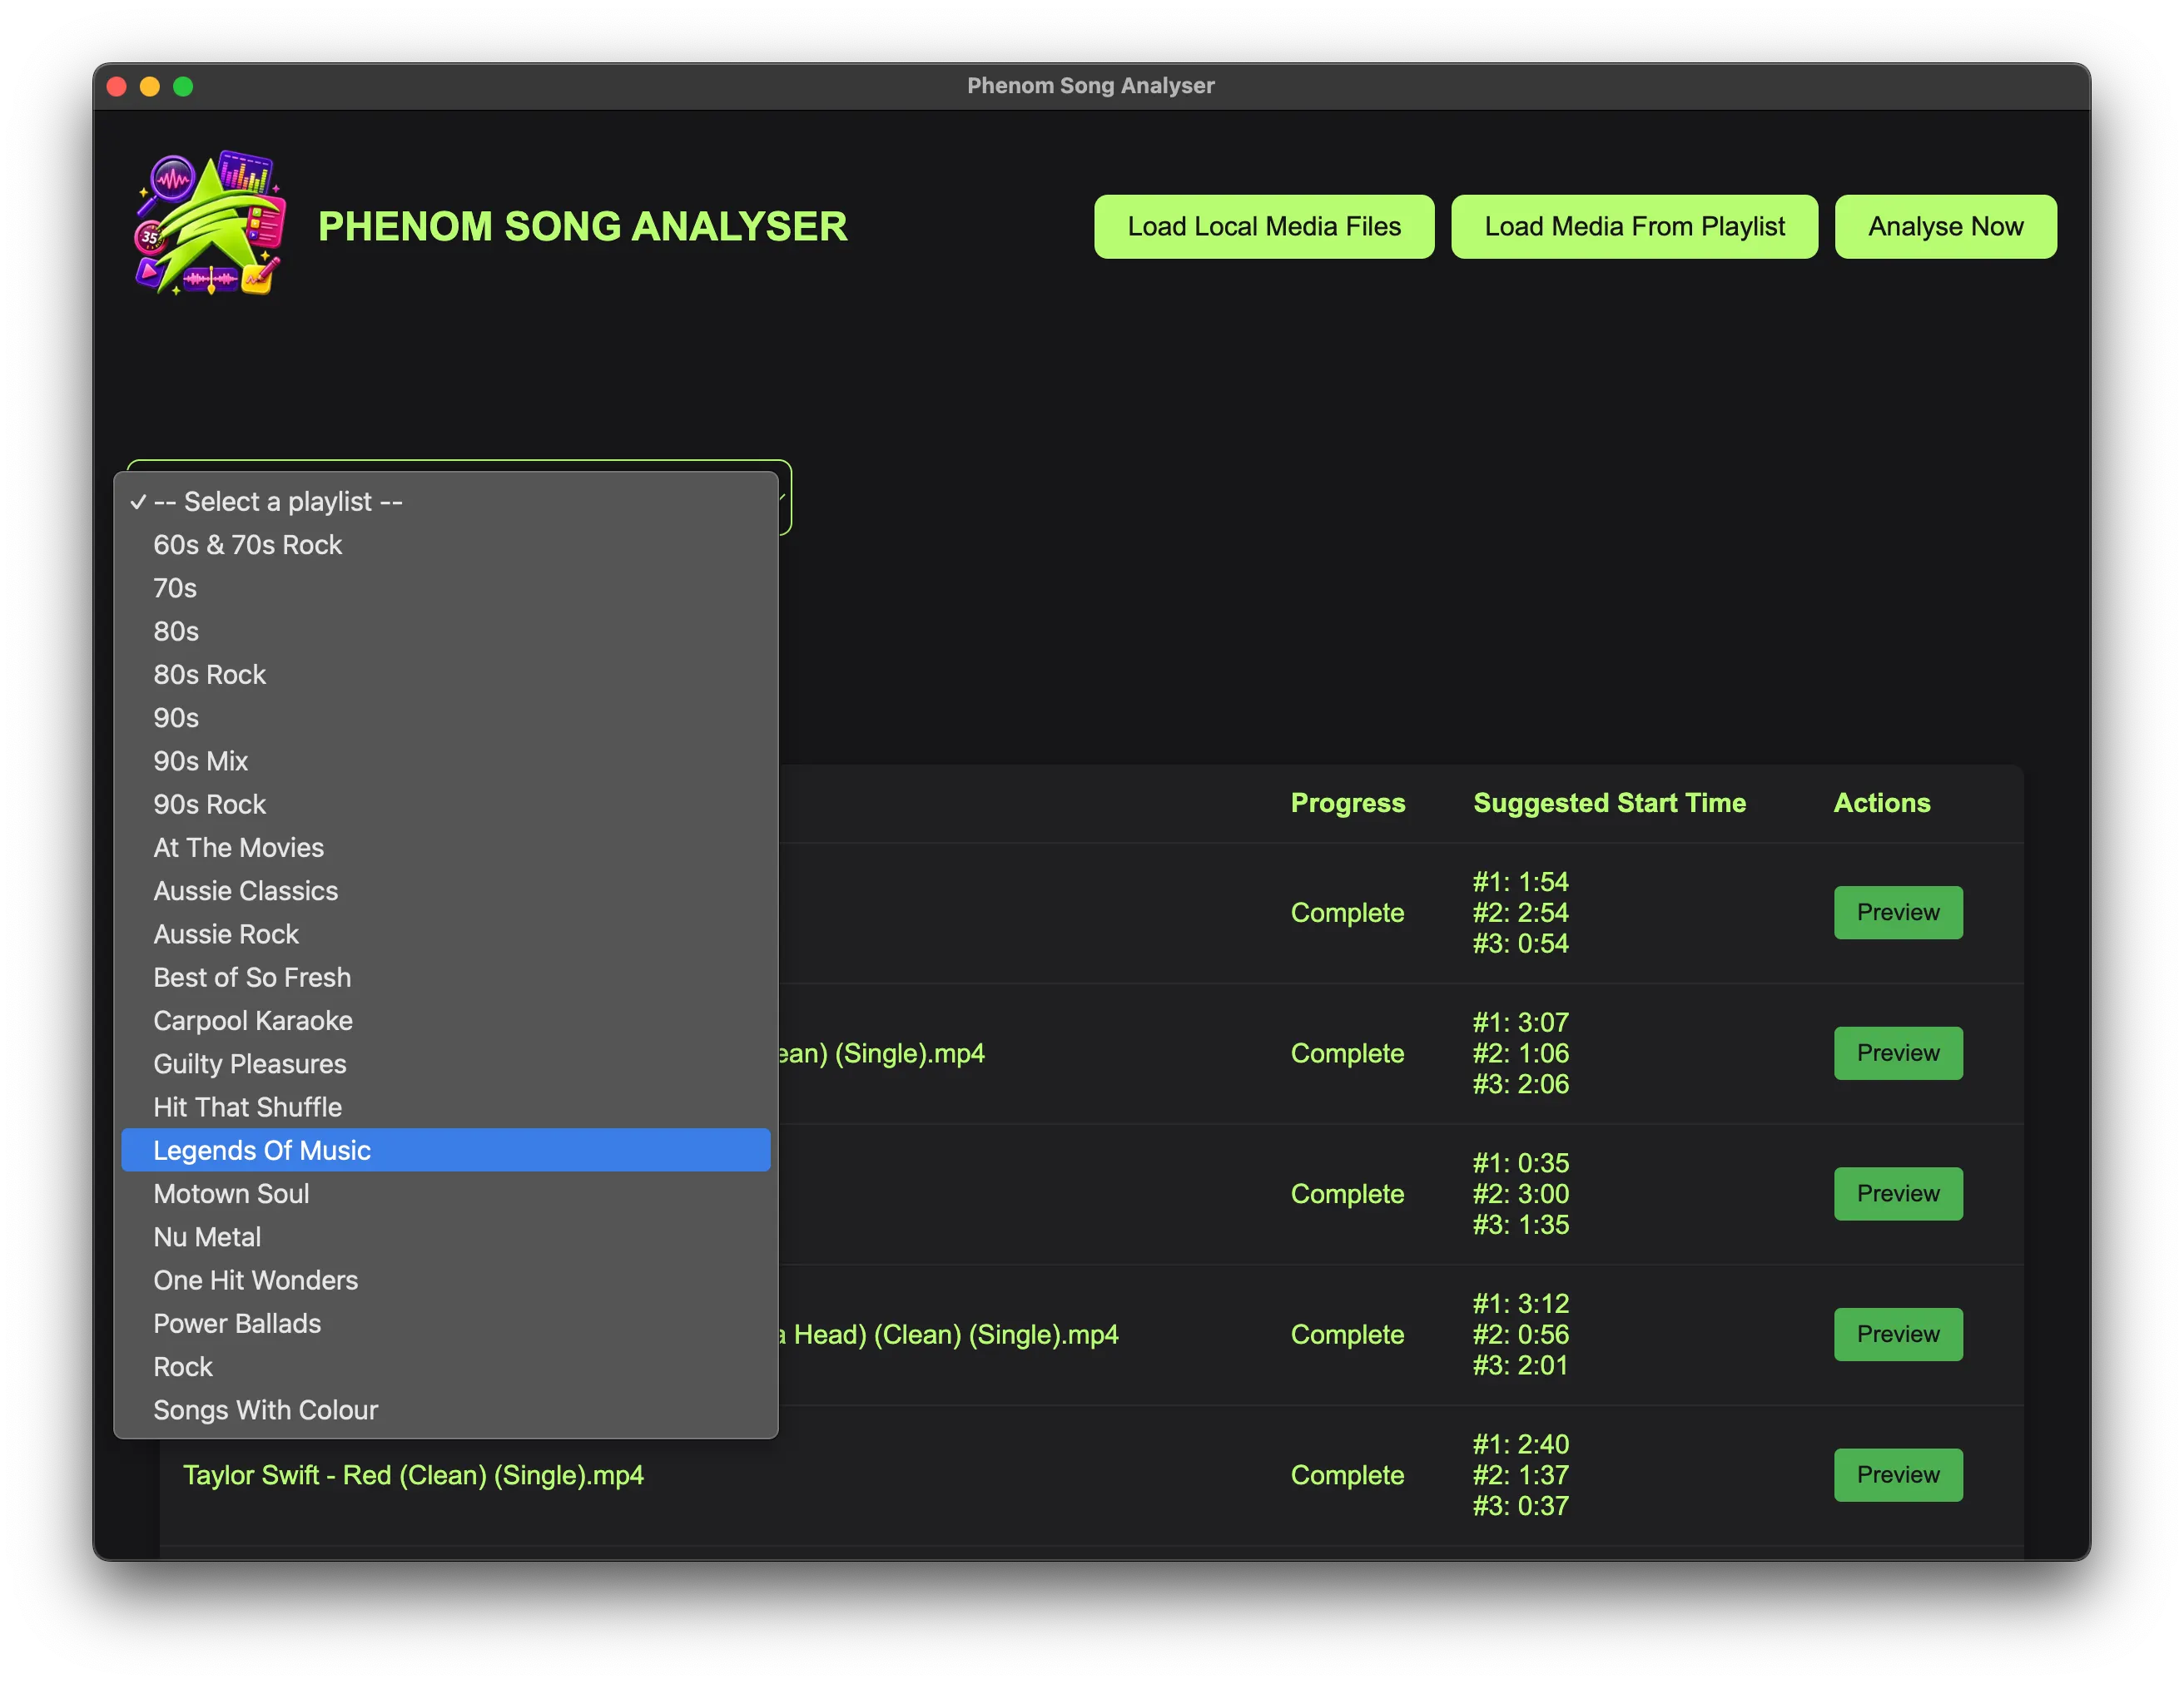Choose Legends Of Music from playlist list

point(446,1151)
